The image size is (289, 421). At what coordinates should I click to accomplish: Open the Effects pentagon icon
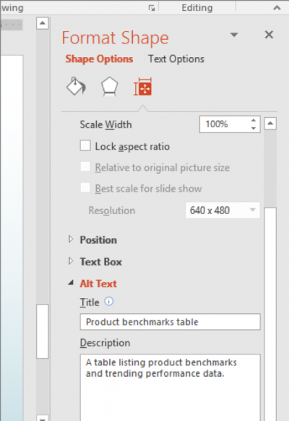(x=109, y=87)
